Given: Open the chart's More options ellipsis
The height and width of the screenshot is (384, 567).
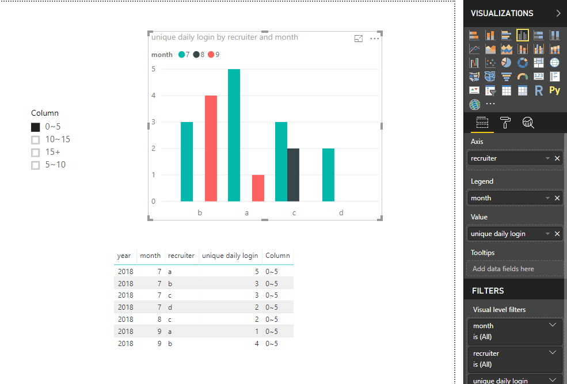Looking at the screenshot, I should click(x=374, y=39).
